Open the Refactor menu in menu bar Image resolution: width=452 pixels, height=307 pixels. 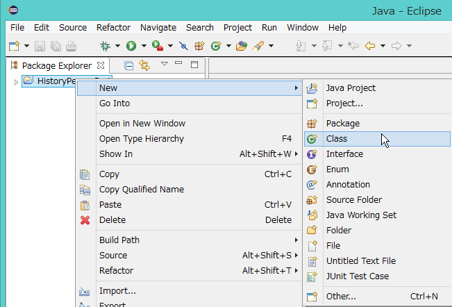coord(113,28)
